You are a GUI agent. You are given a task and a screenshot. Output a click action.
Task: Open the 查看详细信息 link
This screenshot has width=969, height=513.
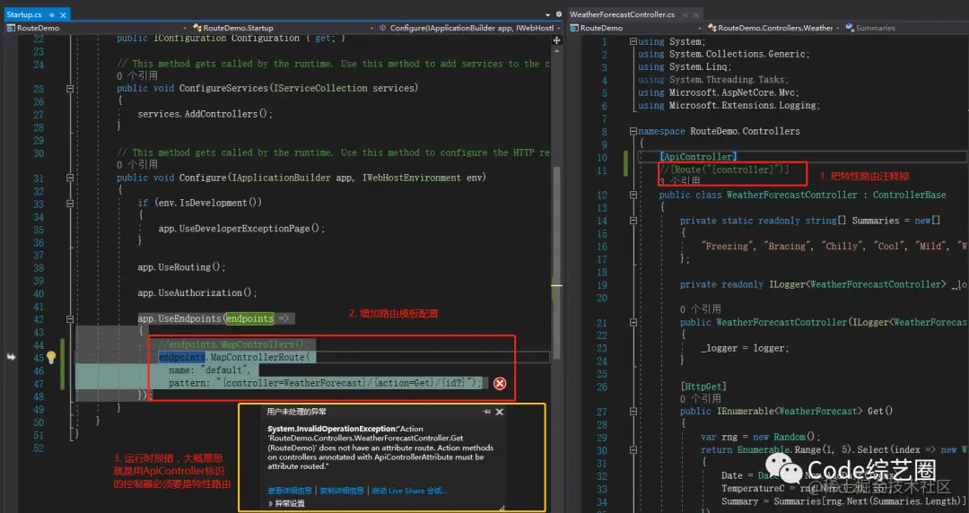coord(290,491)
